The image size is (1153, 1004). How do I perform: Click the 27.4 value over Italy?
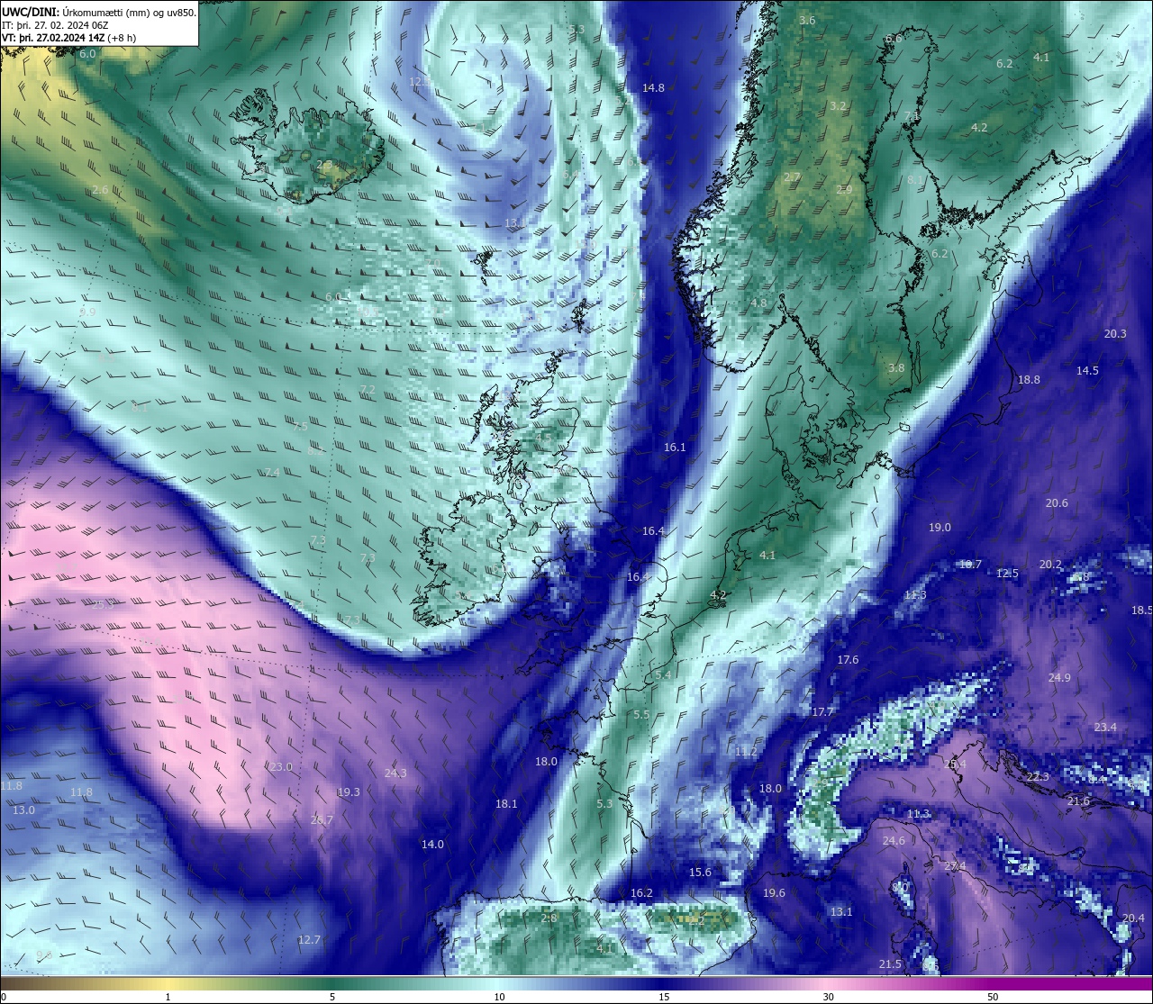(955, 866)
